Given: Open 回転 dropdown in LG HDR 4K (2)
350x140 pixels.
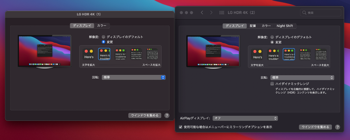Looking at the screenshot, I should point(302,78).
